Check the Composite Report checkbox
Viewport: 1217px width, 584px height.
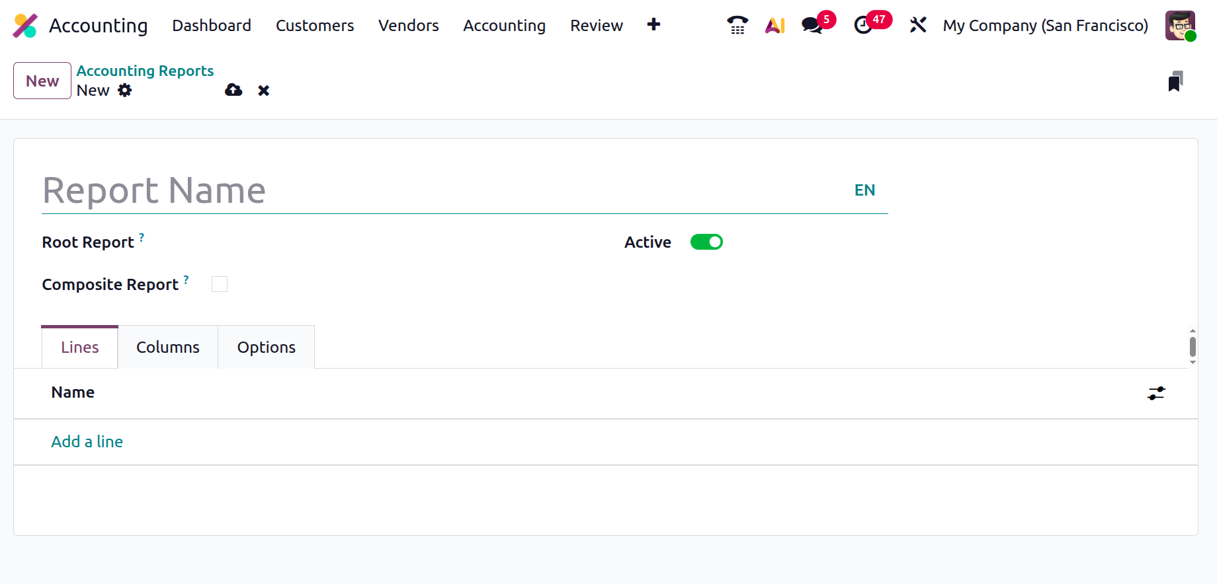220,284
